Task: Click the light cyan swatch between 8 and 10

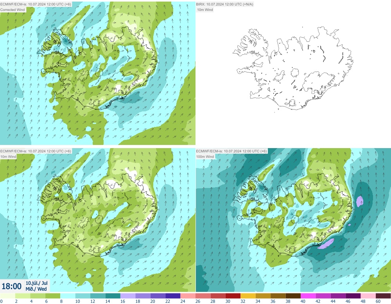Action: pyautogui.click(x=68, y=296)
